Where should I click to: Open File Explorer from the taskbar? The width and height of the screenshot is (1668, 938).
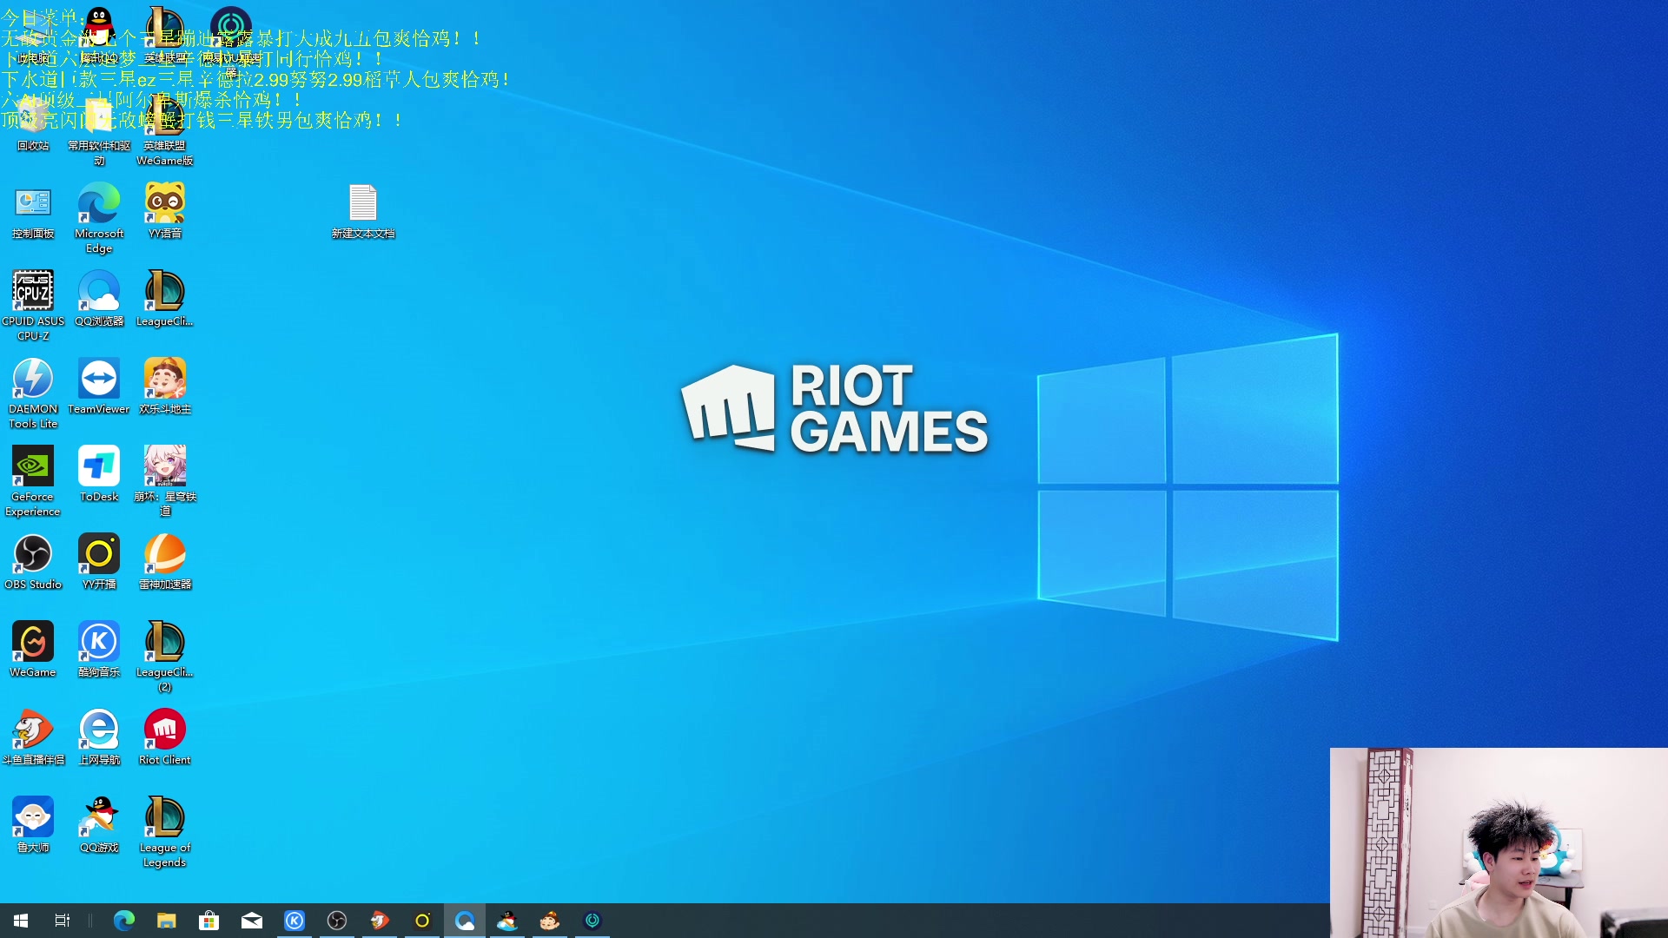(x=166, y=921)
